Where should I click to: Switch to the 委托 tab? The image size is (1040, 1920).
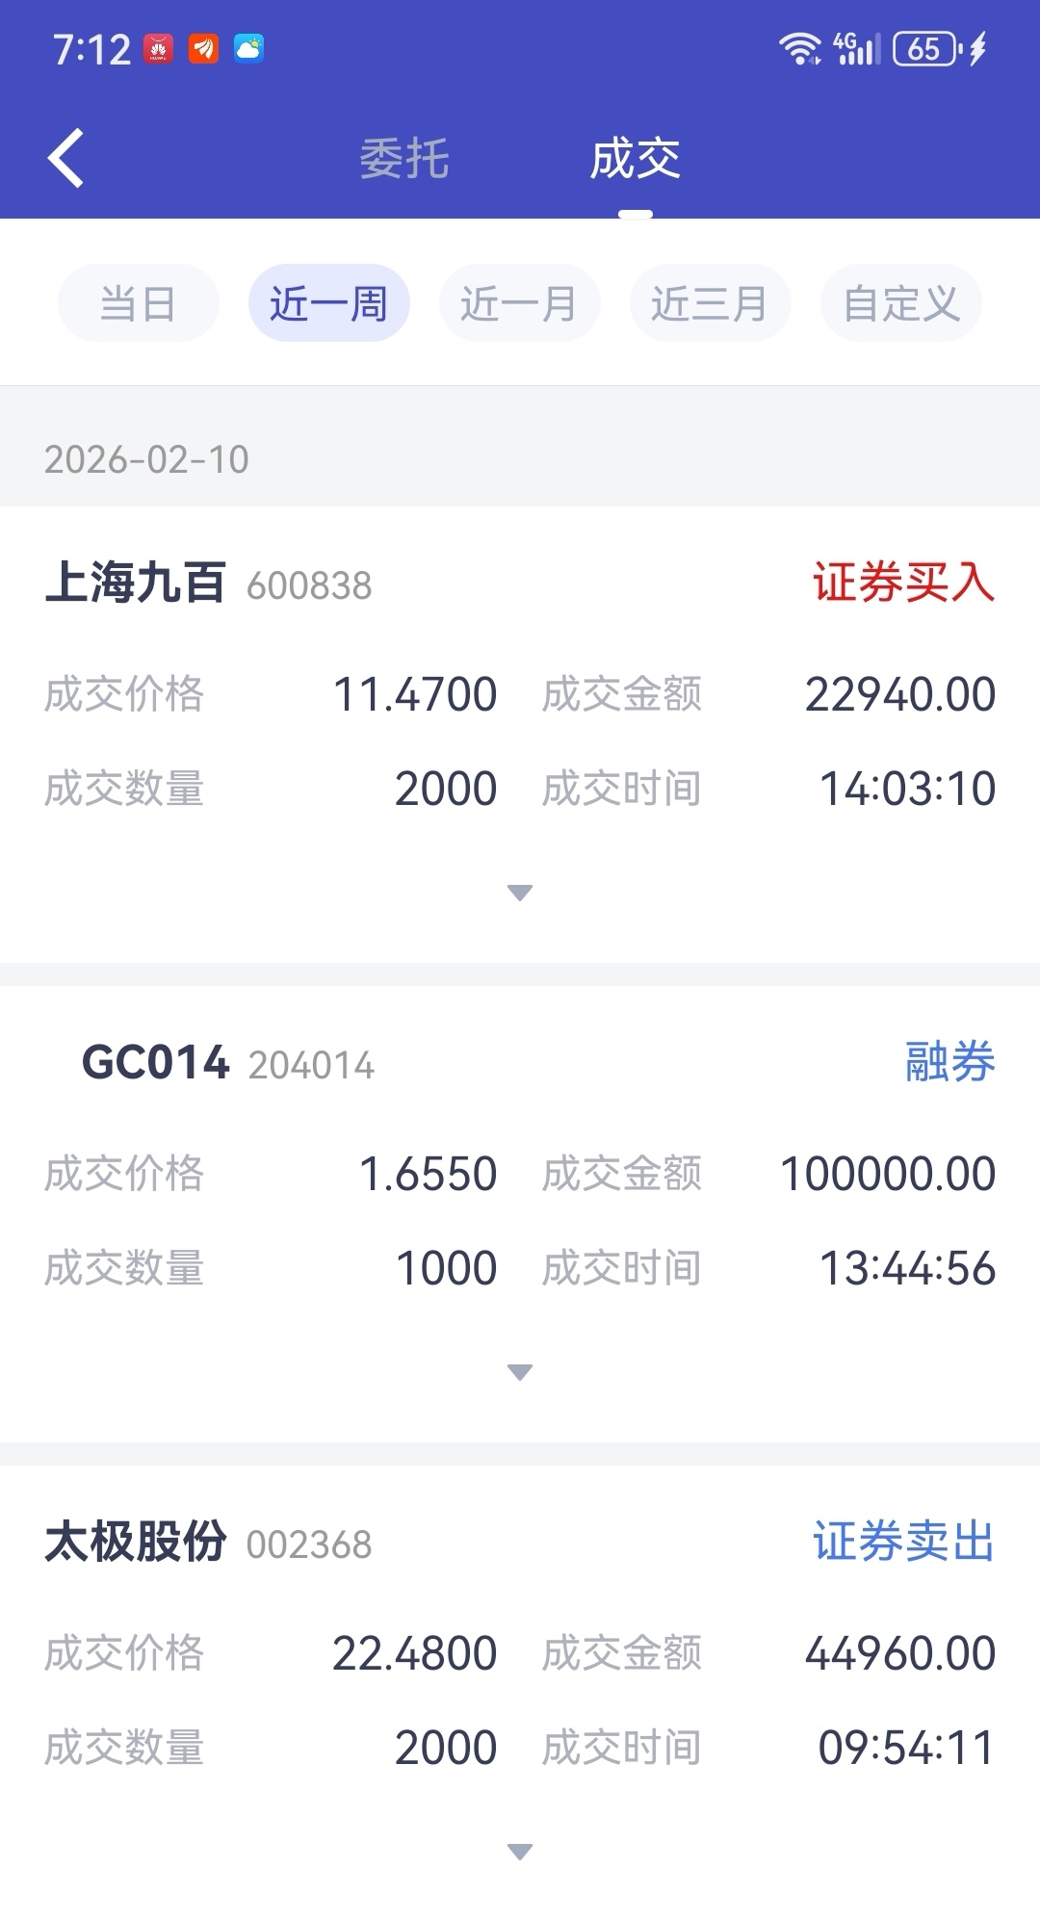click(x=404, y=159)
